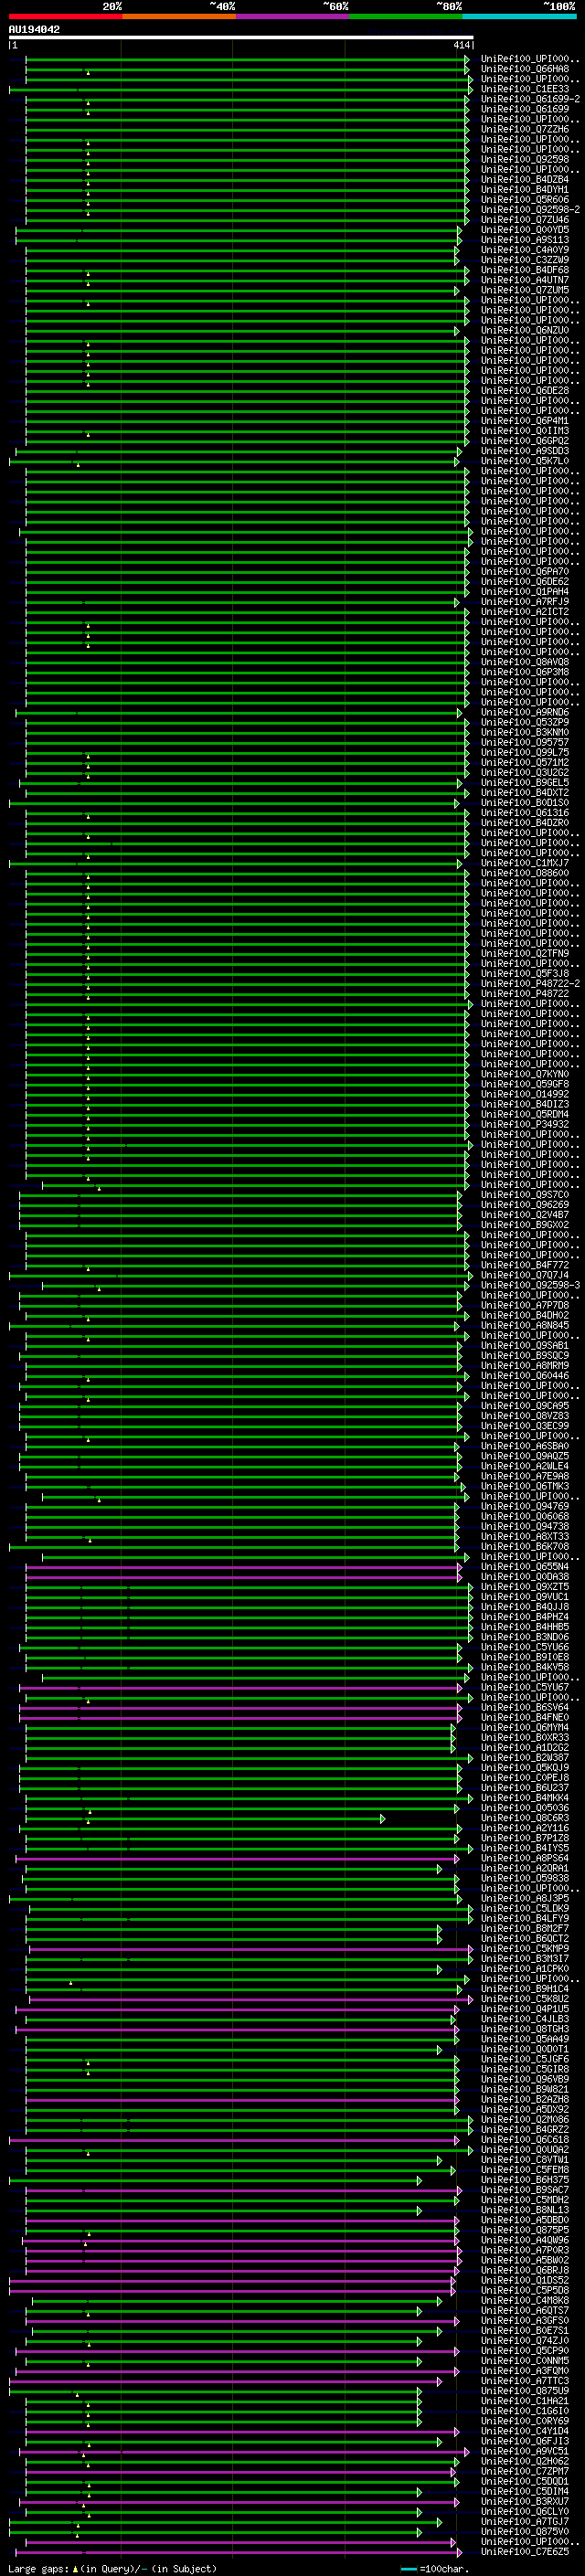Viewport: 585px width, 2576px height.
Task: Open hit UniRef100_A9SDD3
Action: click(x=525, y=450)
